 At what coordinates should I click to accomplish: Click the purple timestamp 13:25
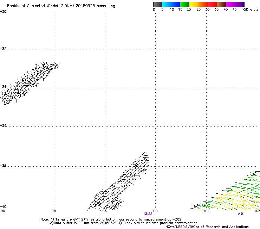[x=148, y=214]
